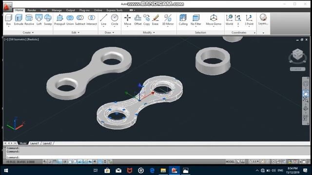
Task: Open the Output ribbon tab
Action: pos(70,10)
